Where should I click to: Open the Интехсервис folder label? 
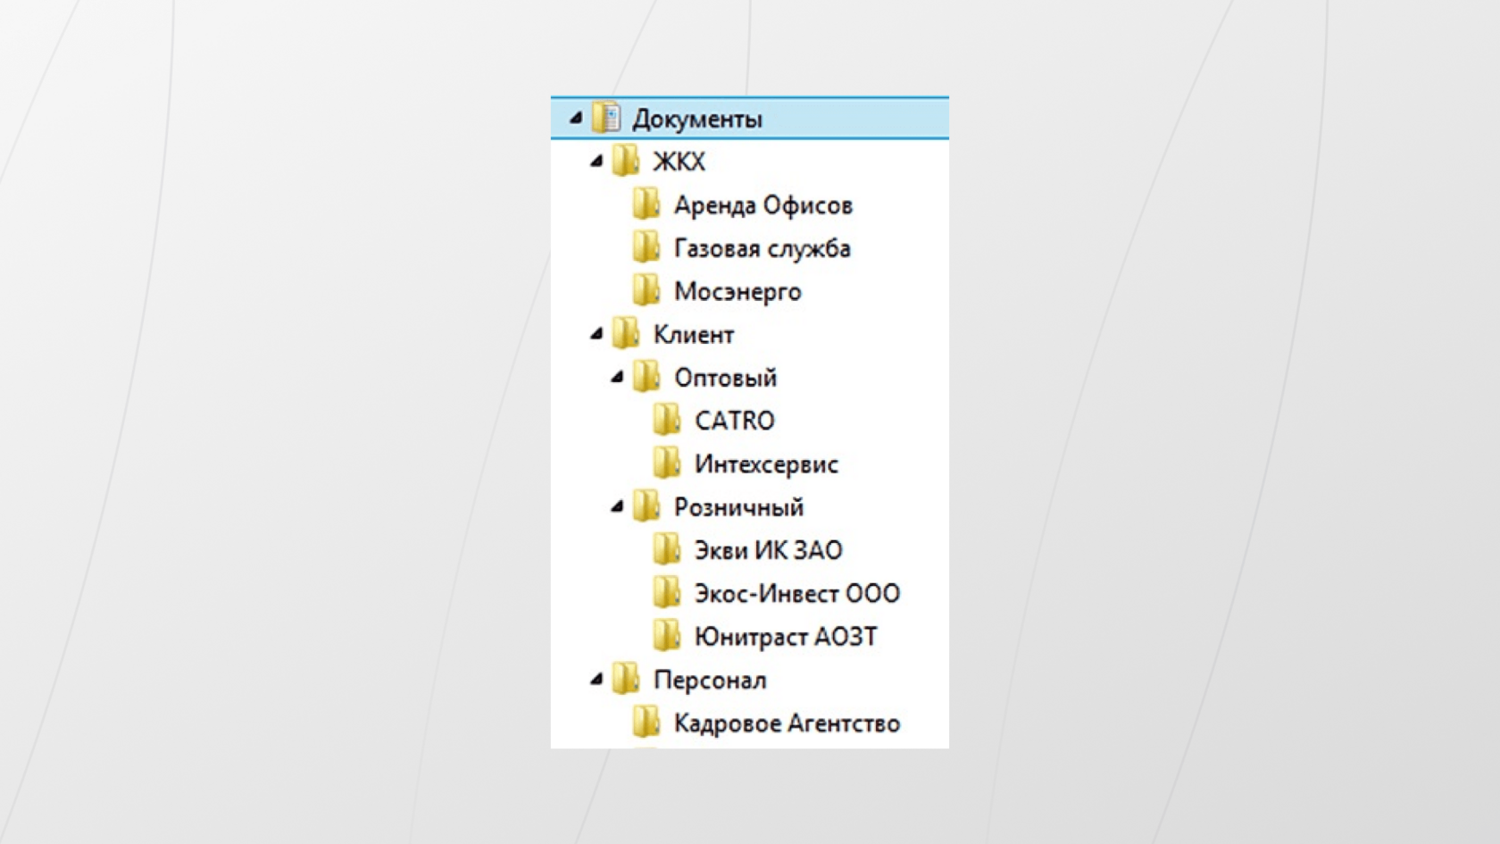click(x=767, y=464)
